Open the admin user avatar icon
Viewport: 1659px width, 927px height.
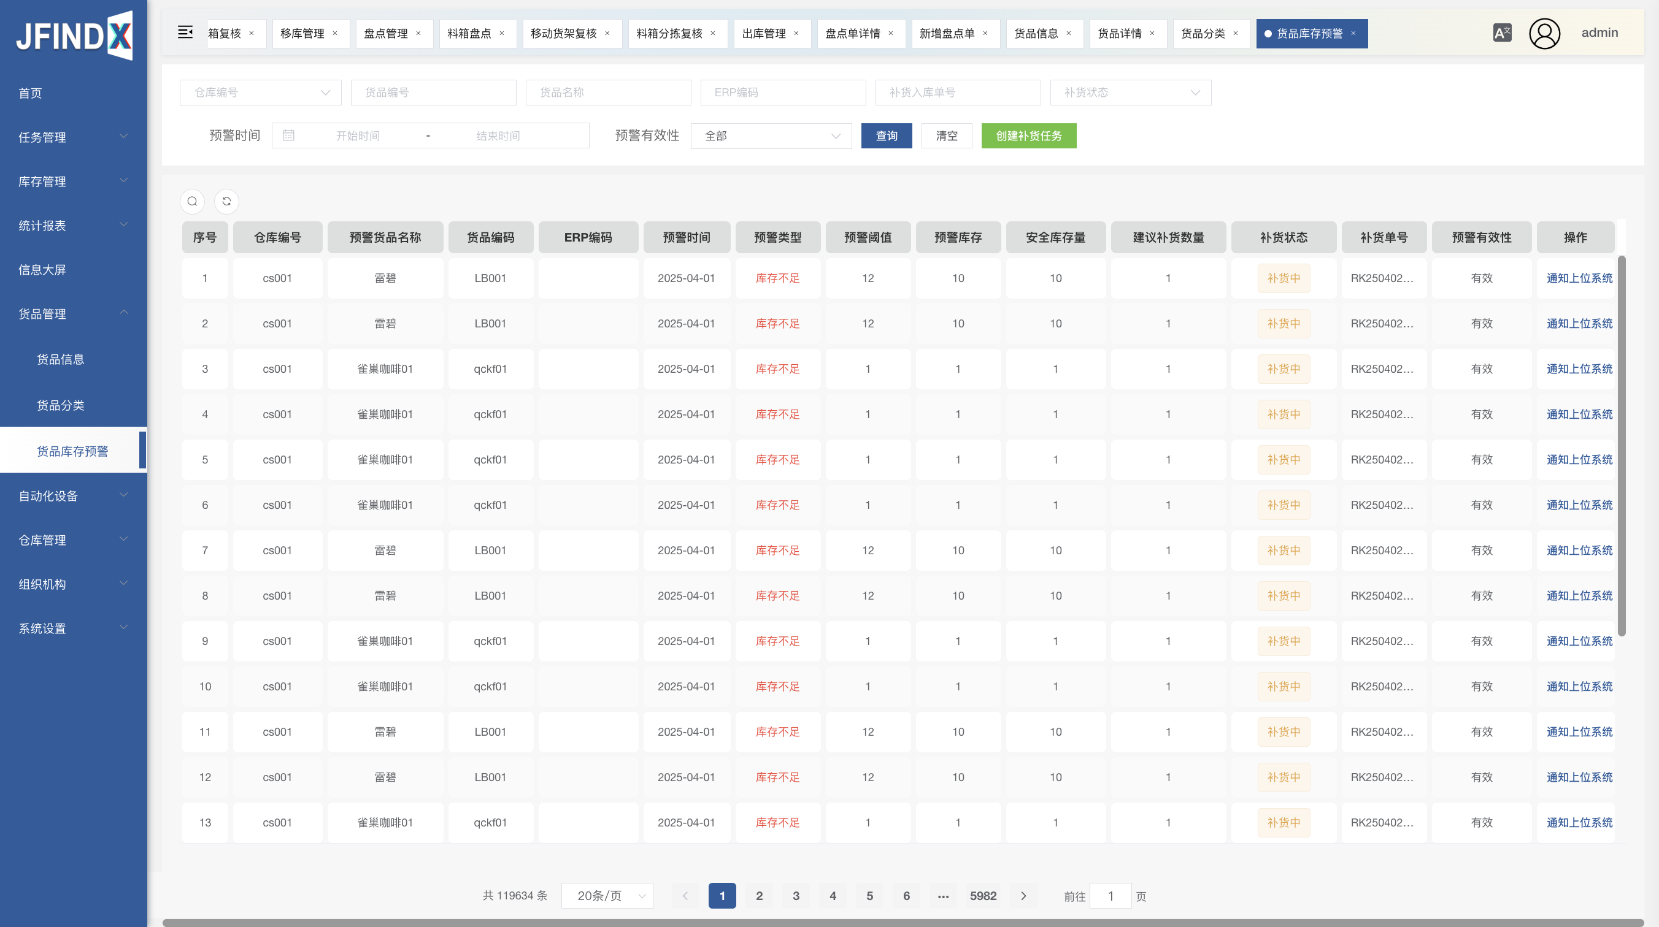(1544, 34)
